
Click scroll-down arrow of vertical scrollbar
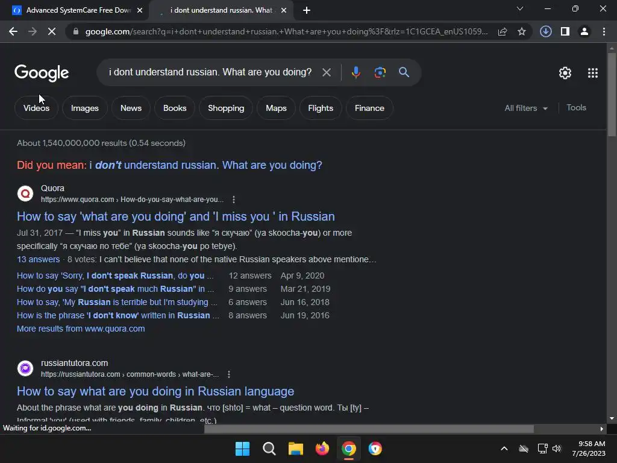612,418
